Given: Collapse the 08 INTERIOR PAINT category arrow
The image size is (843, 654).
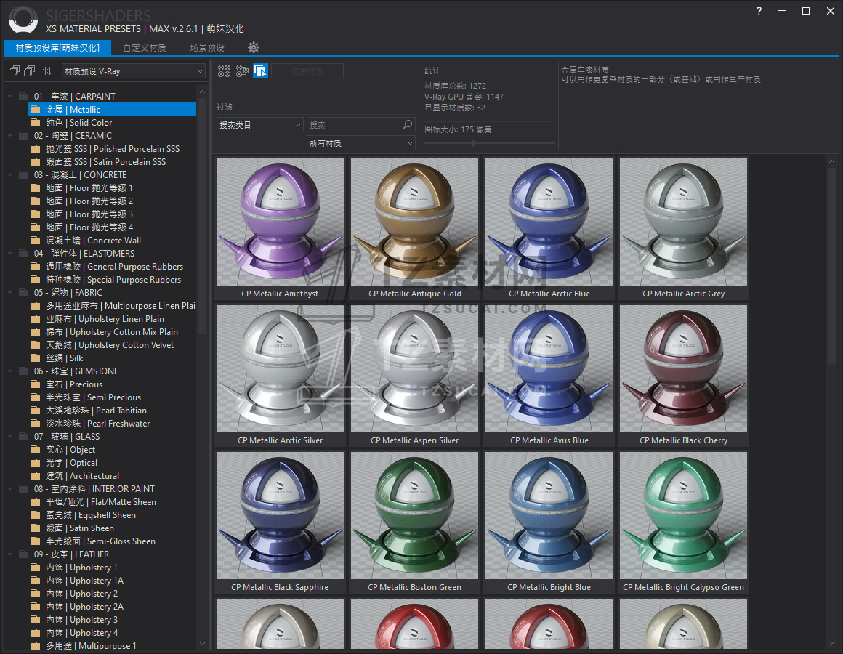Looking at the screenshot, I should coord(9,489).
